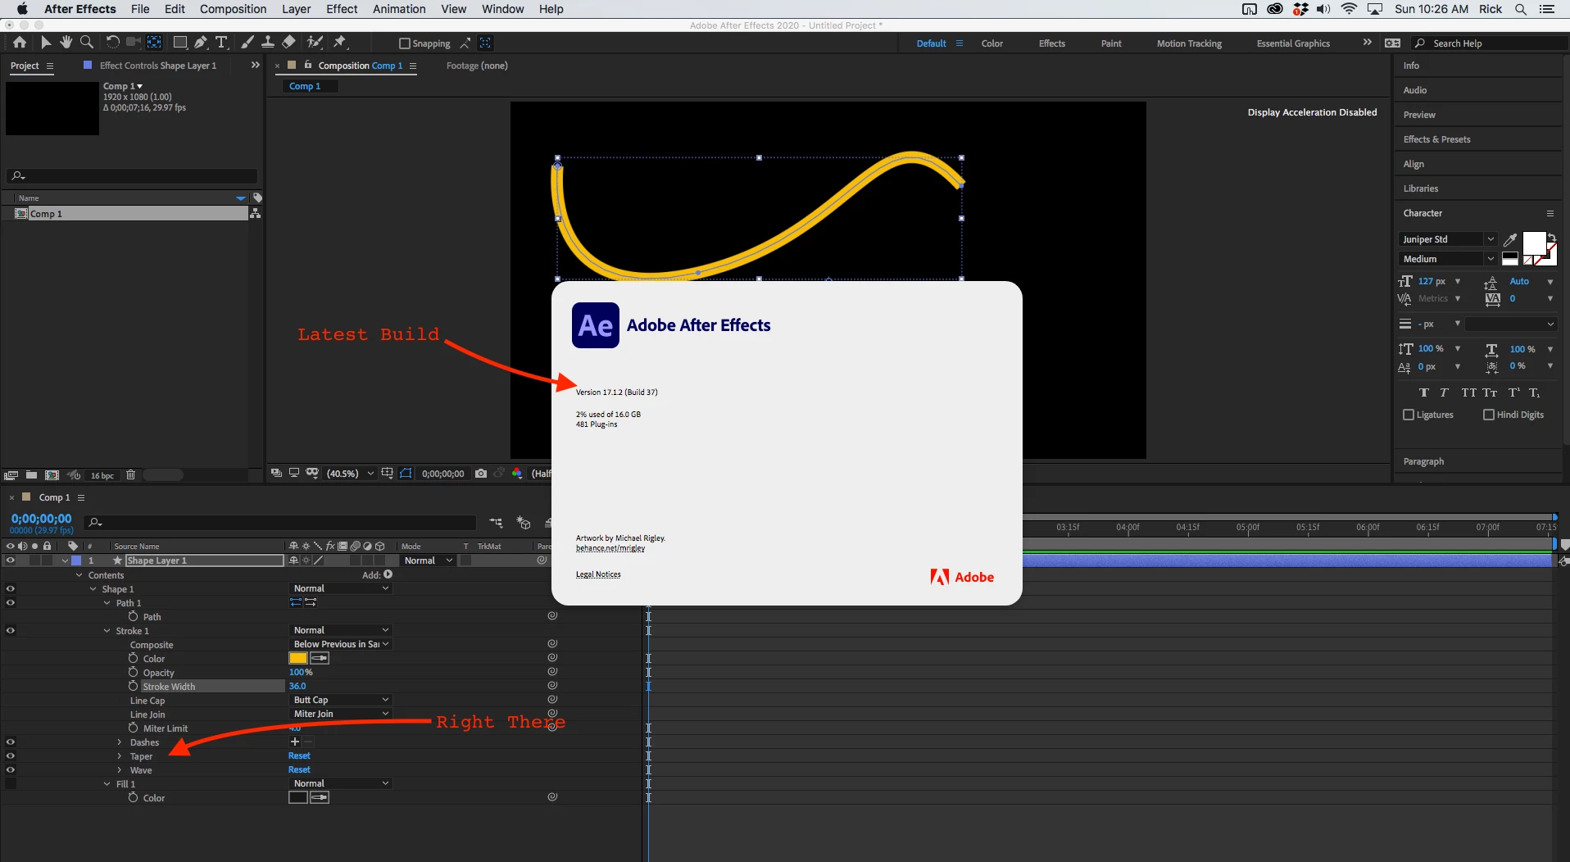1570x862 pixels.
Task: Select the Eraser tool
Action: (288, 43)
